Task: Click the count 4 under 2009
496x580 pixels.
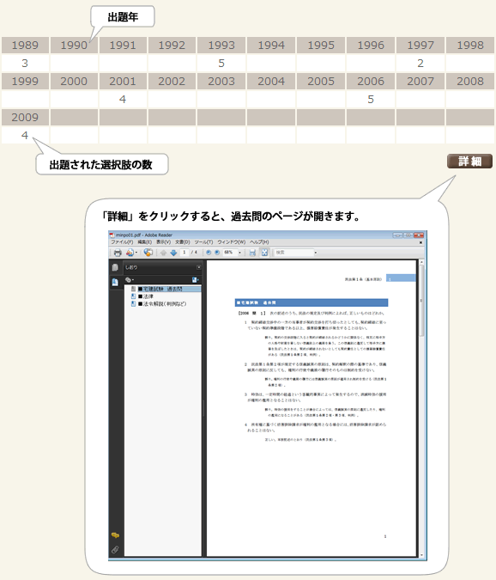Action: 25,135
